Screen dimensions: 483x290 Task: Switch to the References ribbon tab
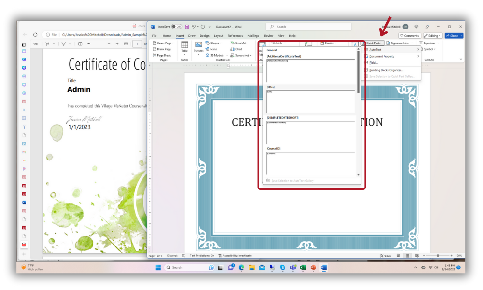(235, 36)
